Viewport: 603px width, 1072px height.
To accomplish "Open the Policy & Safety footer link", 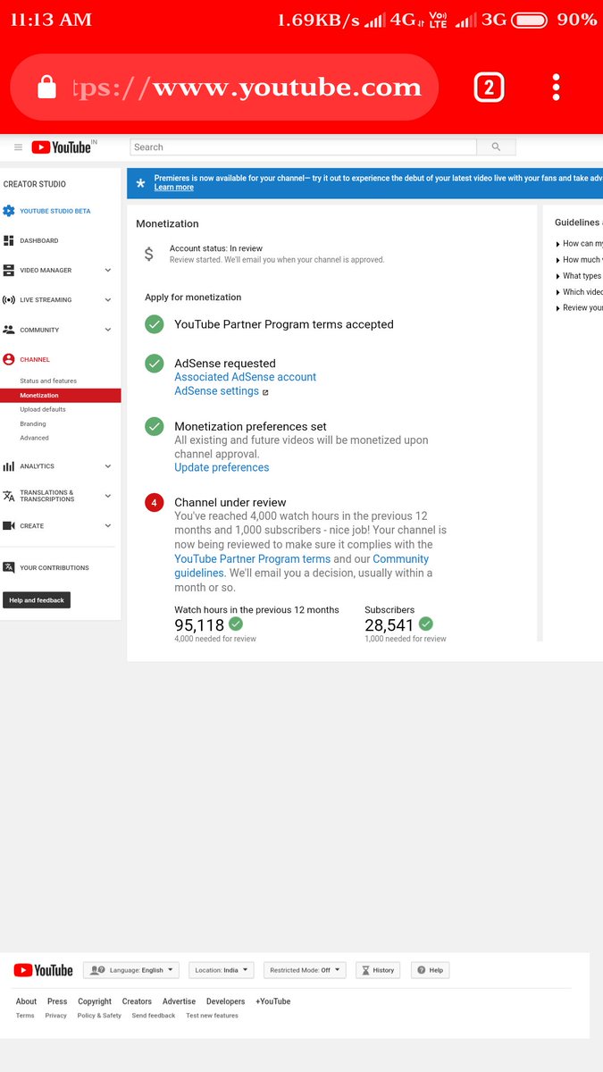I will (99, 1016).
